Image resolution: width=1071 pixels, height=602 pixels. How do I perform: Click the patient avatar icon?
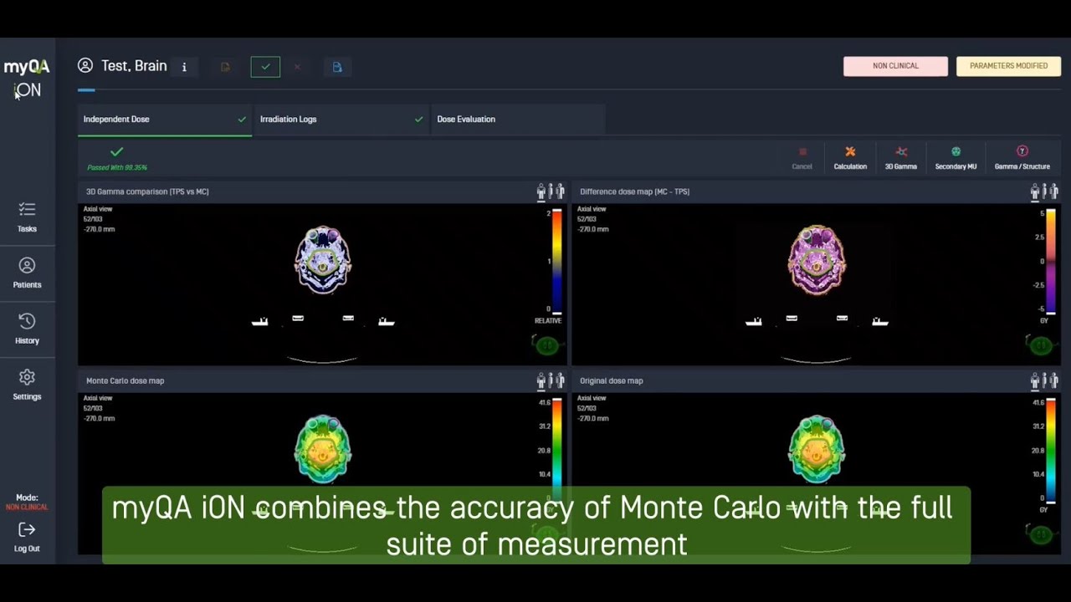coord(85,65)
